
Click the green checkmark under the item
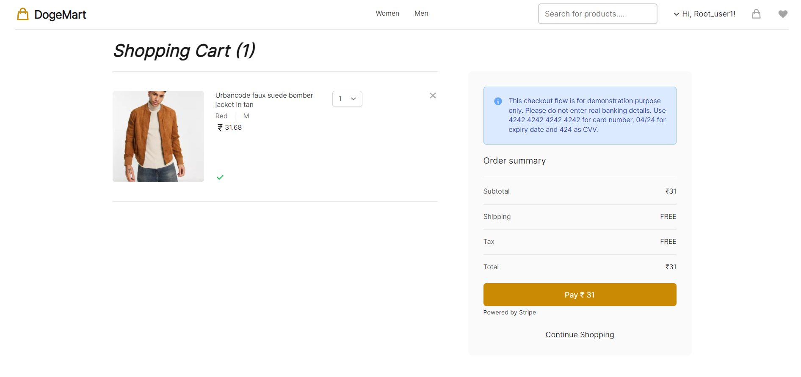220,178
